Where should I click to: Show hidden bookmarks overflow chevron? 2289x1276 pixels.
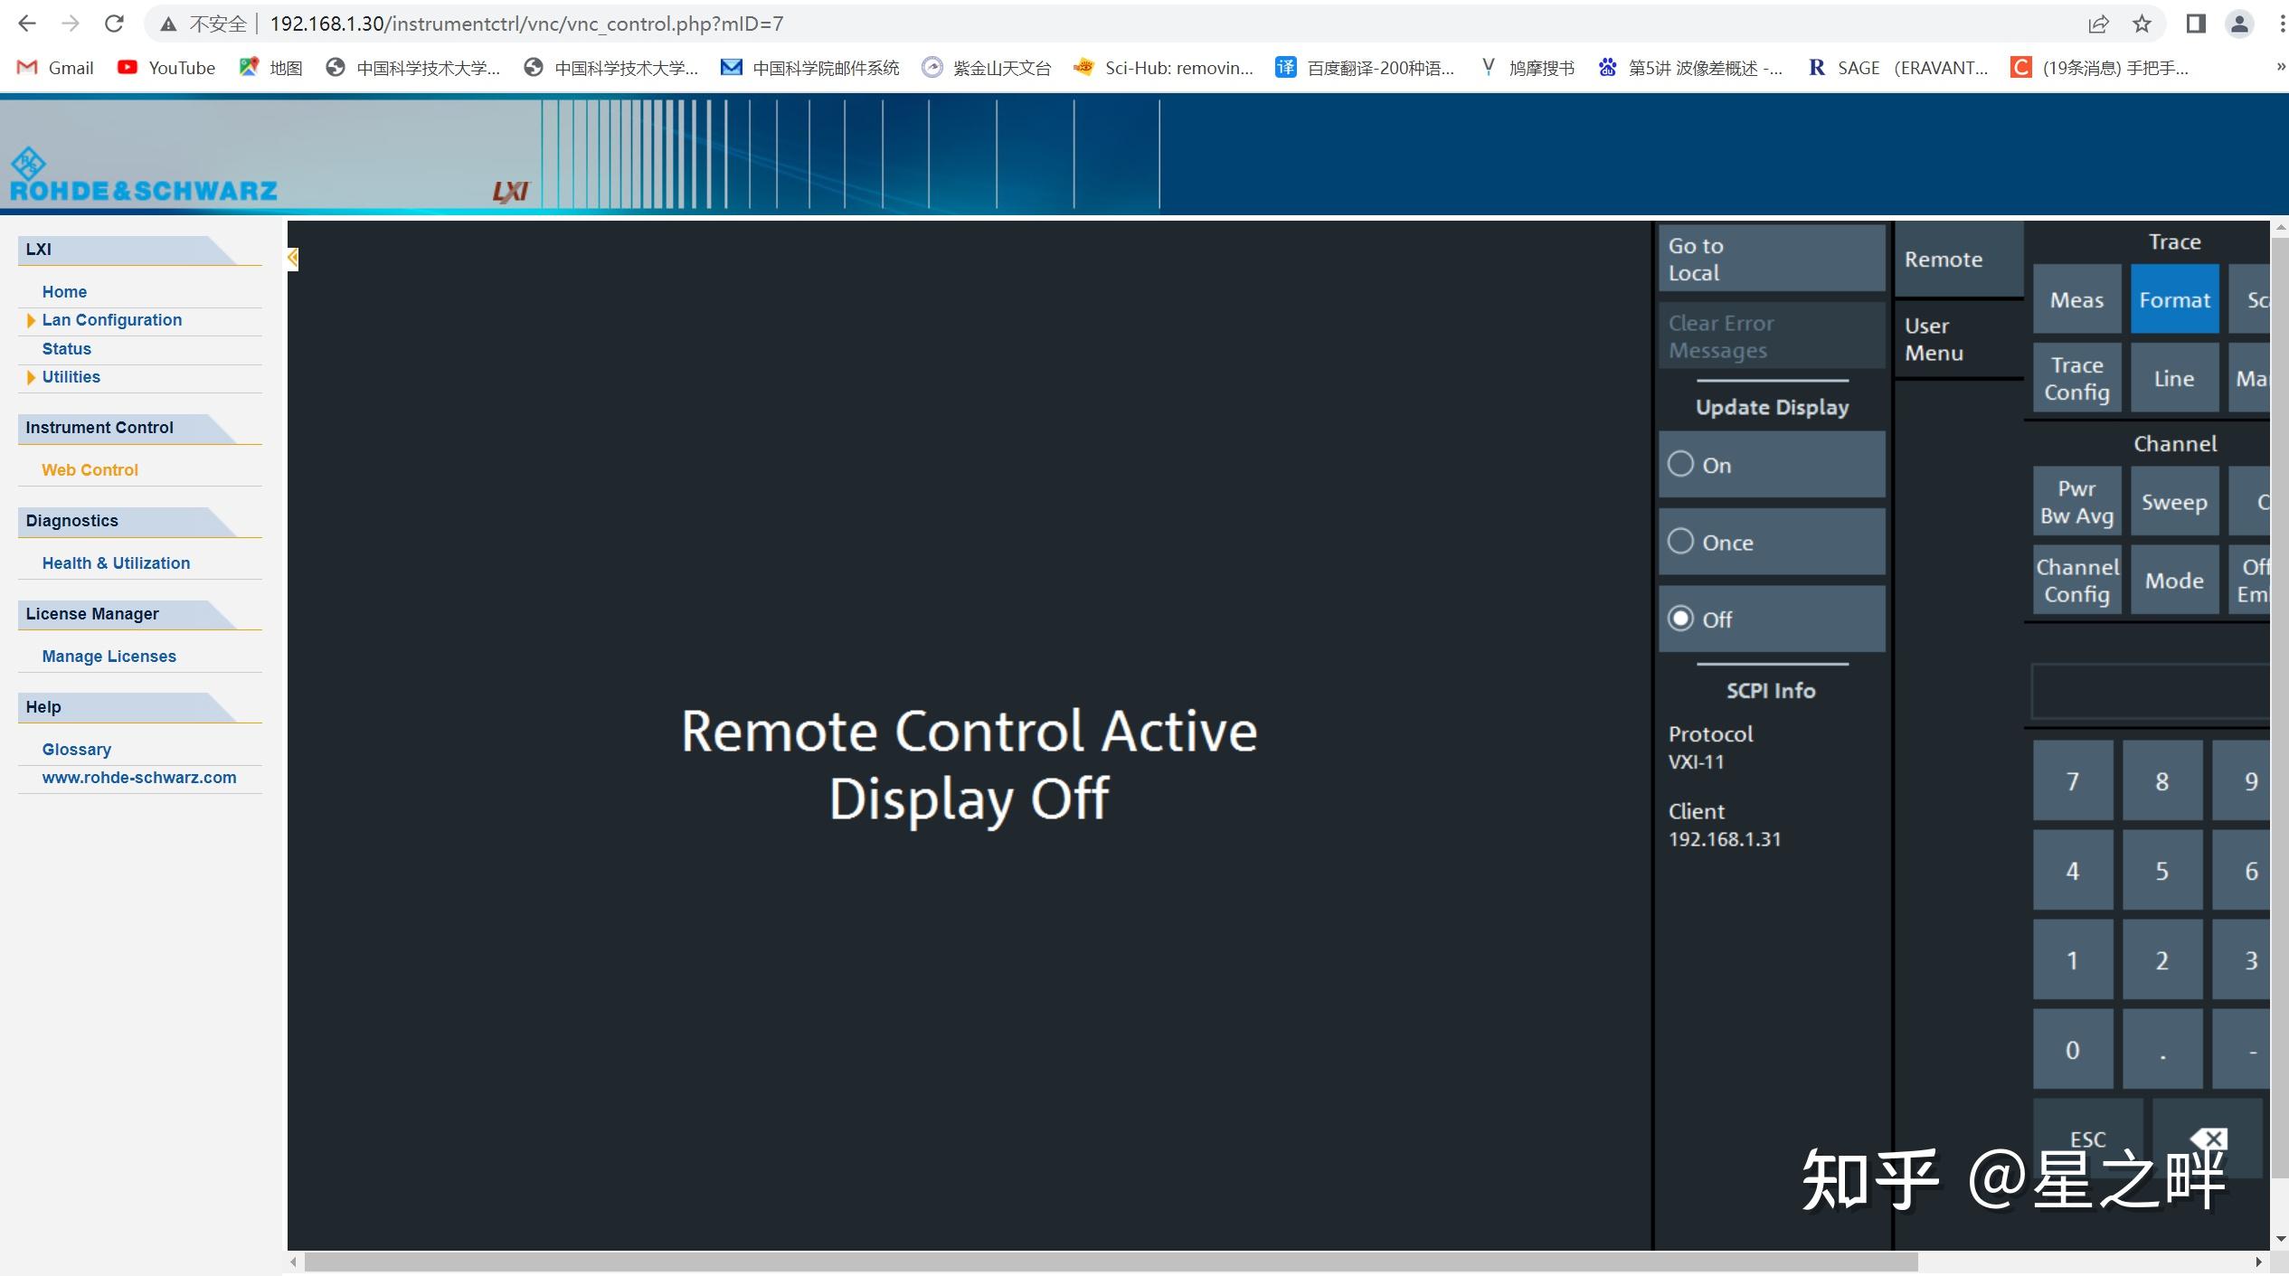pos(2280,68)
